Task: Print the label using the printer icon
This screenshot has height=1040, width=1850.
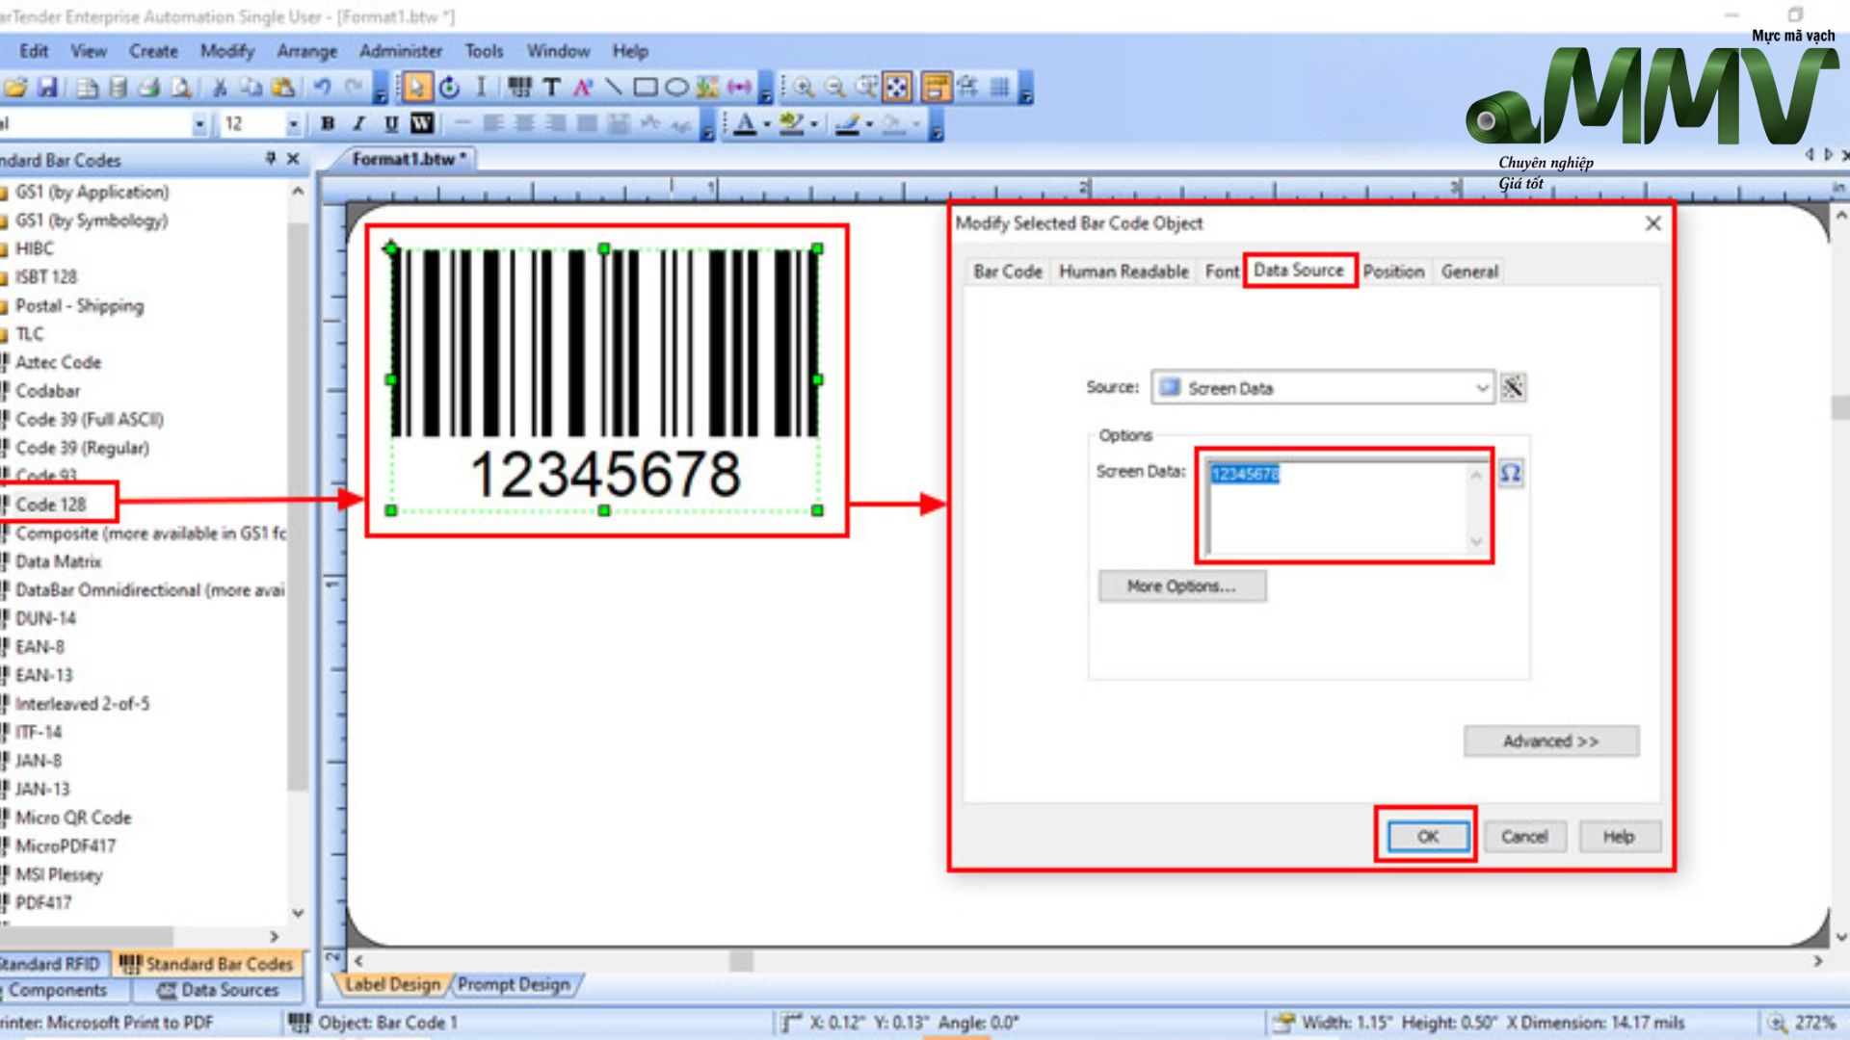Action: coord(148,88)
